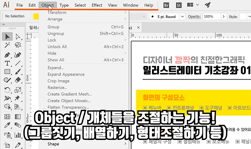The image size is (251, 149).
Task: Close the open document tab
Action: (x=138, y=27)
